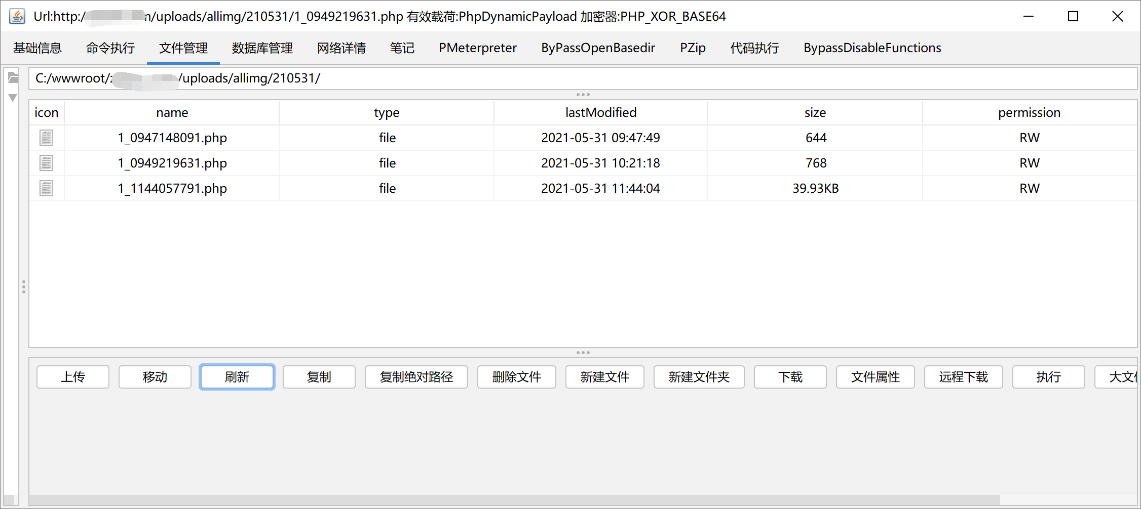This screenshot has height=509, width=1141.
Task: Click the 执行 execute button
Action: click(1049, 377)
